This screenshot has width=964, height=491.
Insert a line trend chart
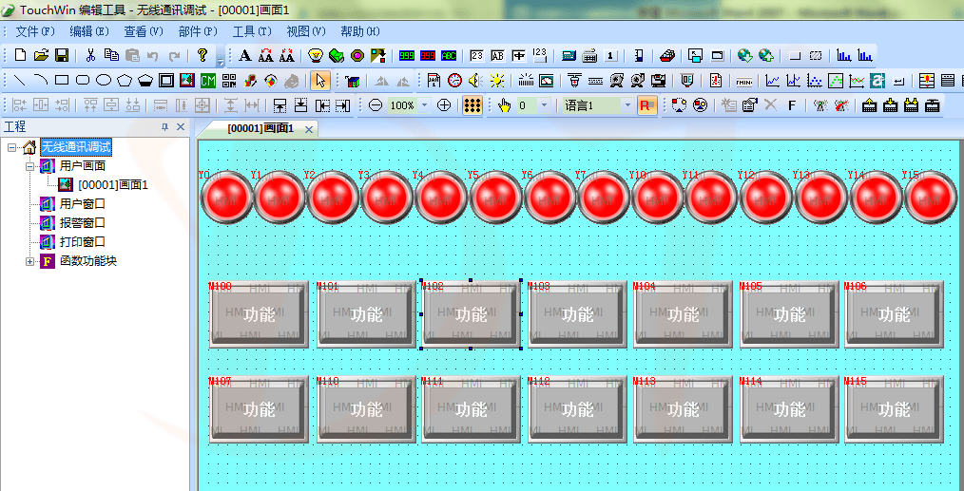(x=772, y=81)
